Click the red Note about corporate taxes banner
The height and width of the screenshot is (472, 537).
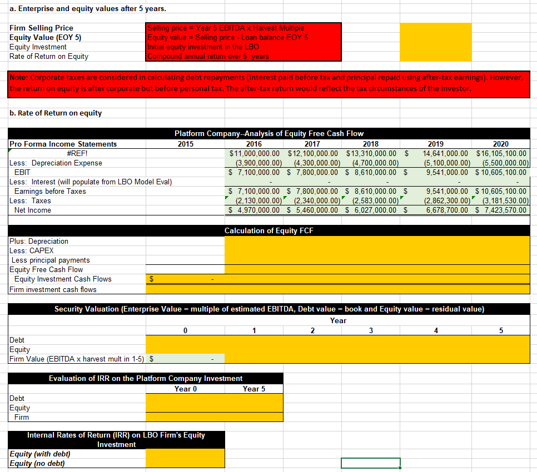click(x=267, y=84)
